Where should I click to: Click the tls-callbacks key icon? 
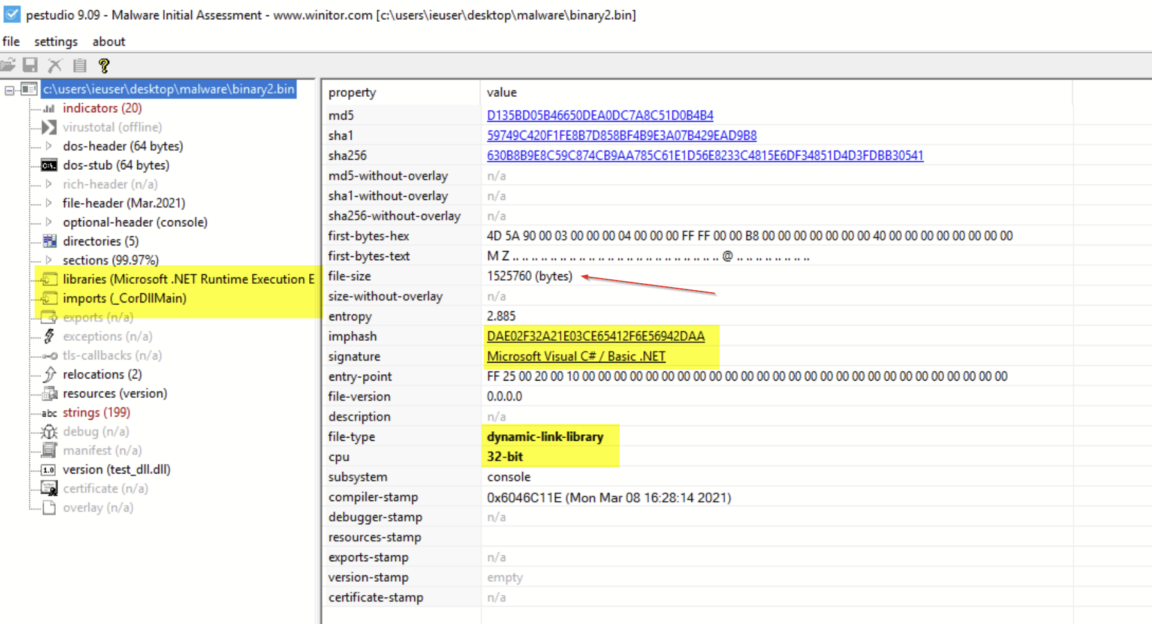(49, 356)
